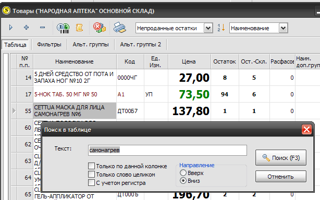Select the 'Вниз' direction radio button
This screenshot has width=320, height=200.
pos(183,181)
